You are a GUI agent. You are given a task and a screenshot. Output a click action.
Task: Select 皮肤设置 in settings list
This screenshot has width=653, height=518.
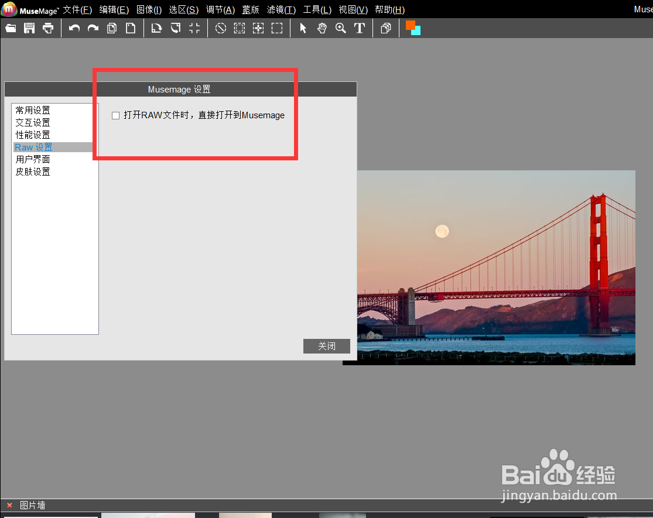[33, 172]
